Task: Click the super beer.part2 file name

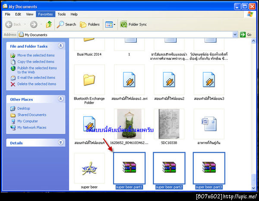Action: pyautogui.click(x=169, y=187)
